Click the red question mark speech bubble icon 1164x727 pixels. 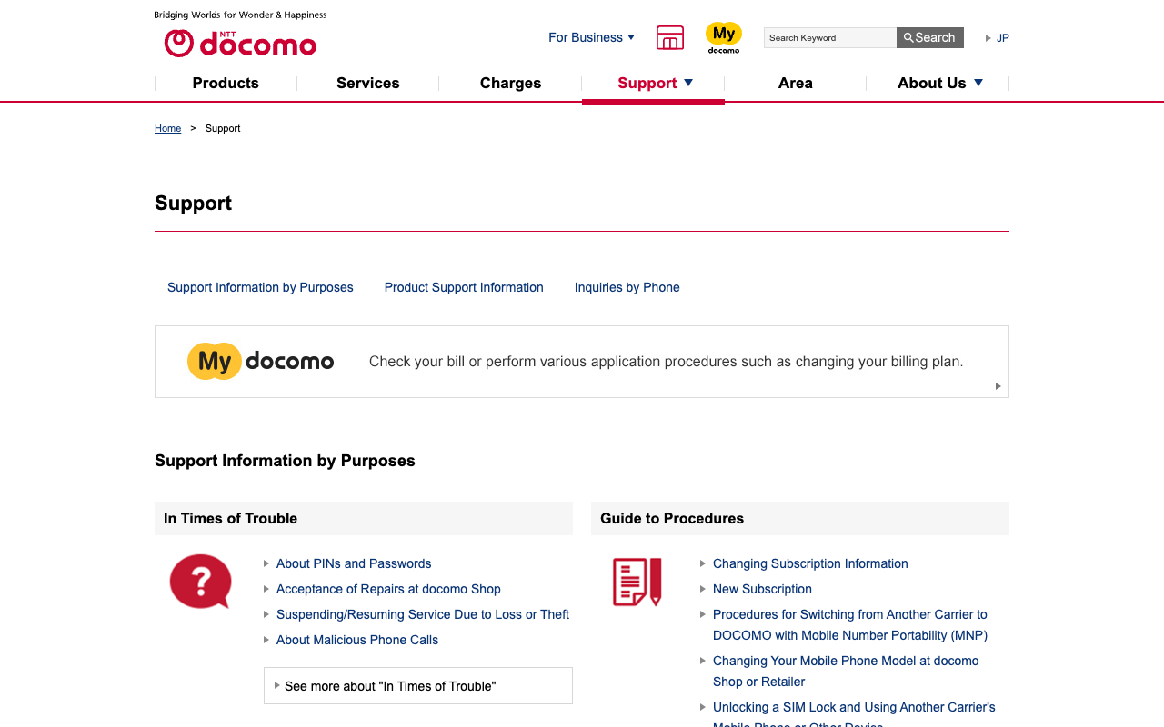200,581
